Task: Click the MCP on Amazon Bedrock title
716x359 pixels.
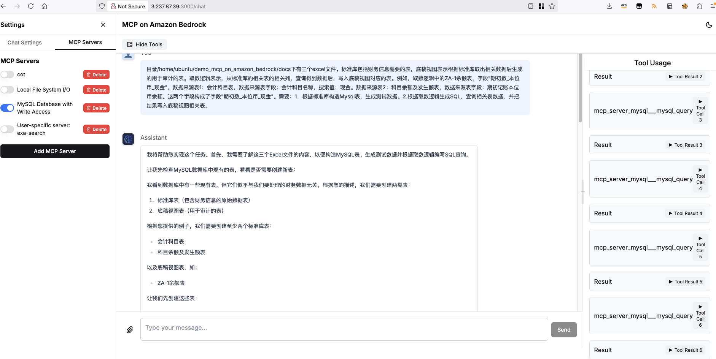Action: click(164, 25)
